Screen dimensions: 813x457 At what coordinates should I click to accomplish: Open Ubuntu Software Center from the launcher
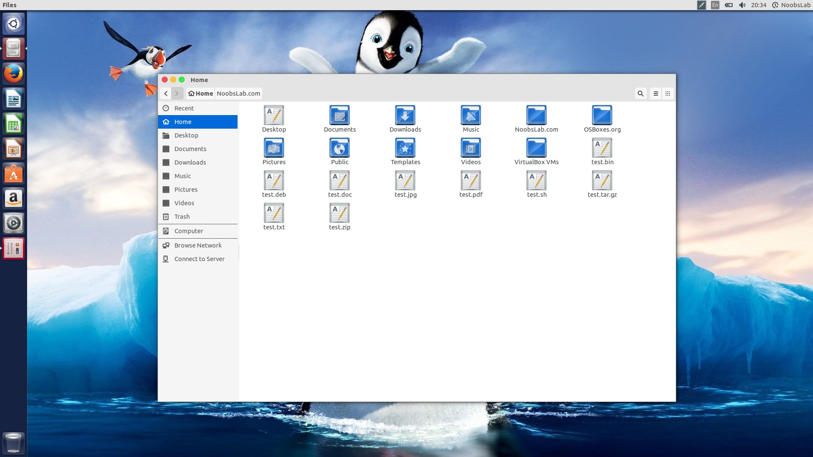[14, 173]
